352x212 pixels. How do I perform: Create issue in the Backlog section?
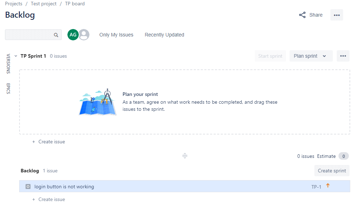[x=52, y=199]
